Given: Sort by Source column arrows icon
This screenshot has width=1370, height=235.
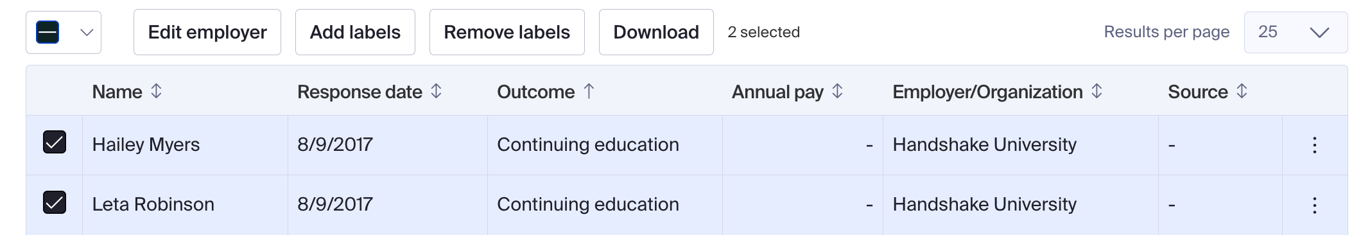Looking at the screenshot, I should pyautogui.click(x=1242, y=91).
